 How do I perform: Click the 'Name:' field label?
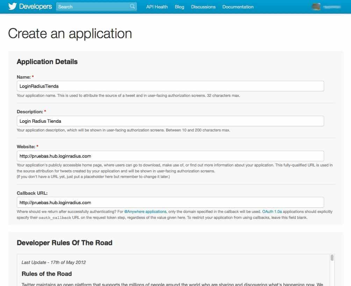(x=24, y=77)
